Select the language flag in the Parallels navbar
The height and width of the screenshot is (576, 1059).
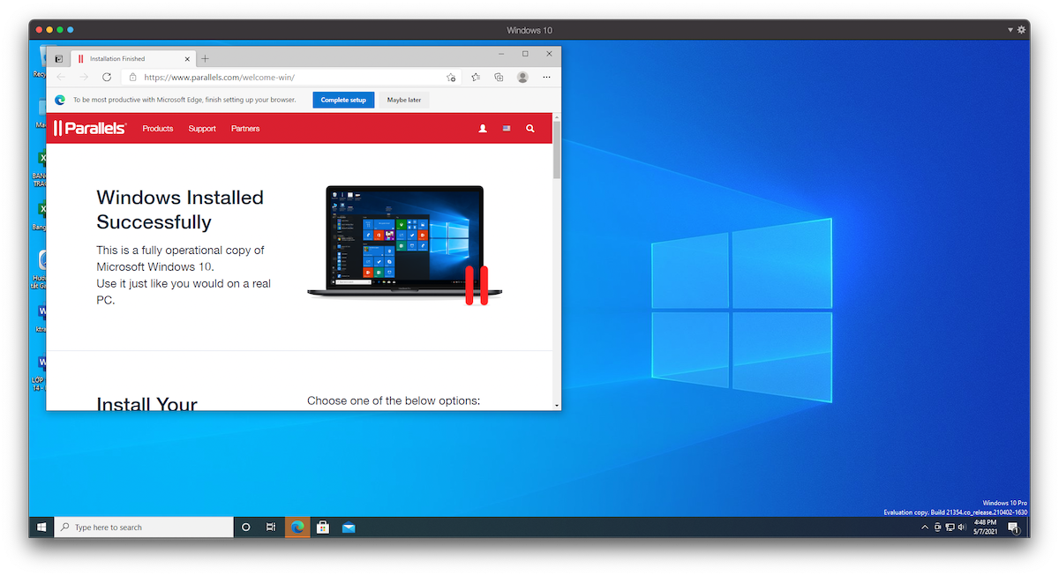point(506,128)
